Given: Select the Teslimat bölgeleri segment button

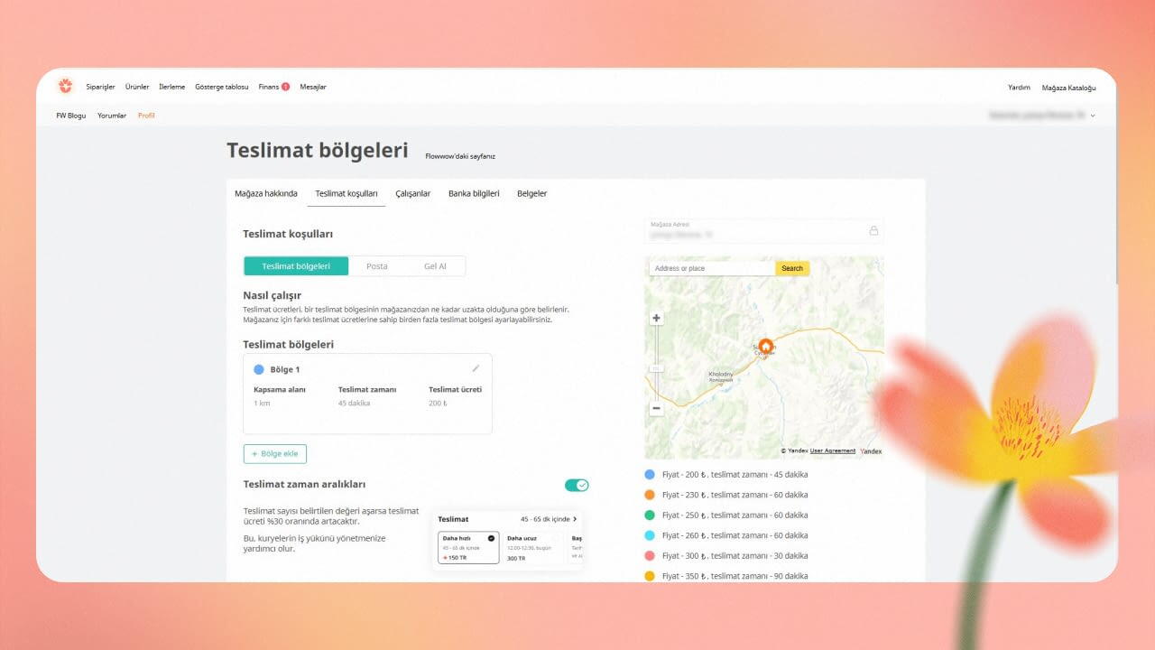Looking at the screenshot, I should 296,266.
